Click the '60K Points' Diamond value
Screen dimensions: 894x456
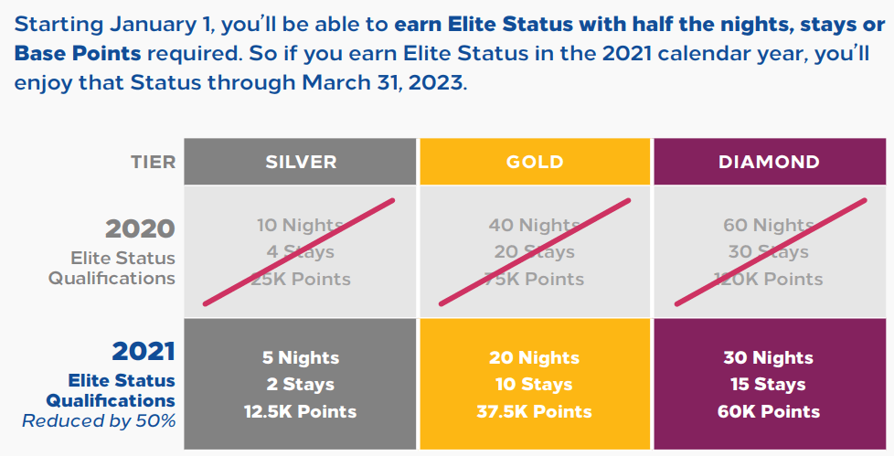coord(769,411)
